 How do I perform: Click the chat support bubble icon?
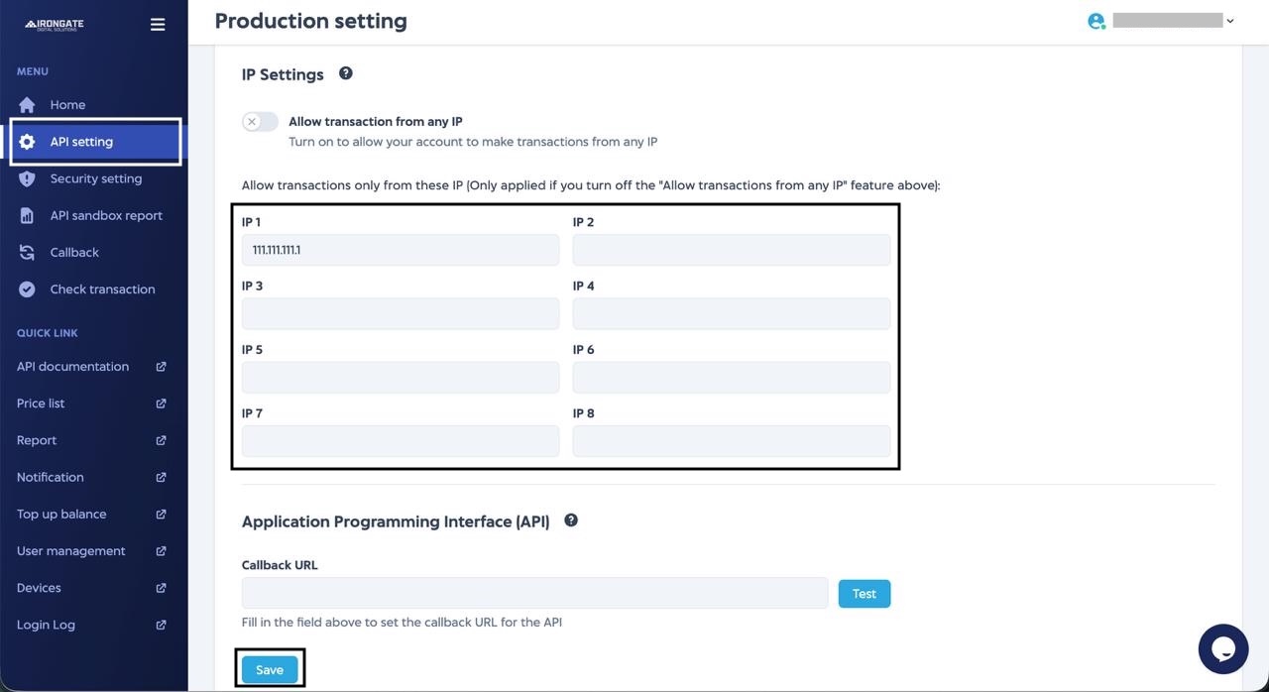(1222, 648)
